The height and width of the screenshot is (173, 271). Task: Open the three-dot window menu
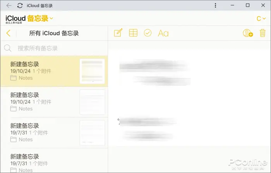point(215,5)
